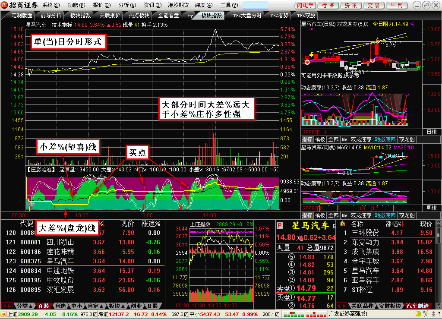
Task: Select the 600834 申通地铁 row
Action: coord(83,271)
